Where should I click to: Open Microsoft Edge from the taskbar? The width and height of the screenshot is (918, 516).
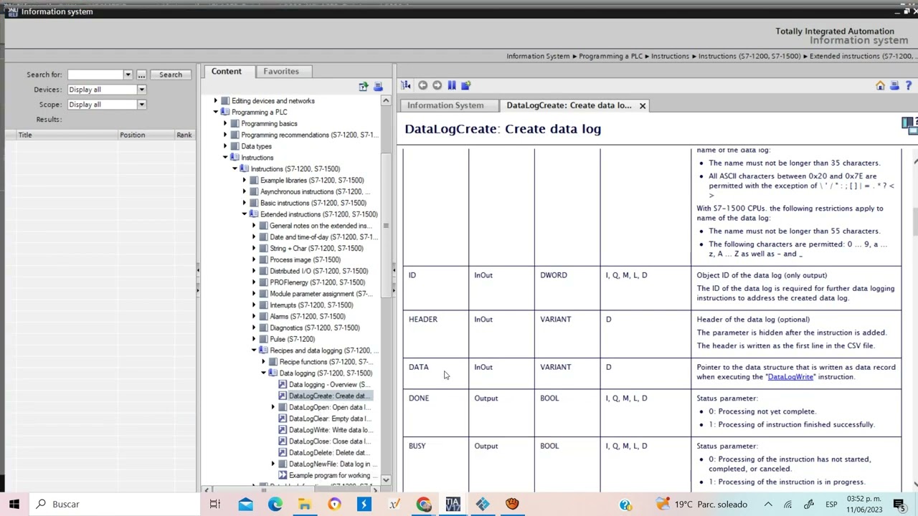click(275, 504)
